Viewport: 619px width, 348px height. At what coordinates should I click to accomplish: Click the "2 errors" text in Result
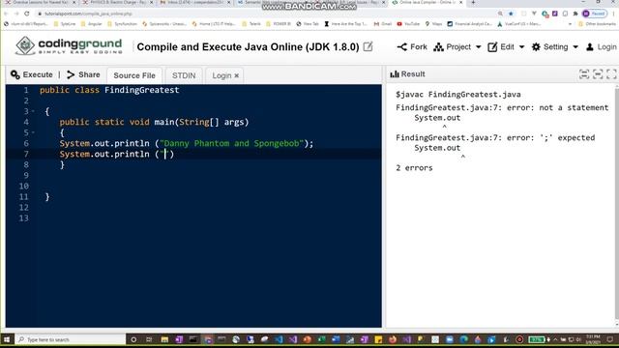(x=414, y=167)
